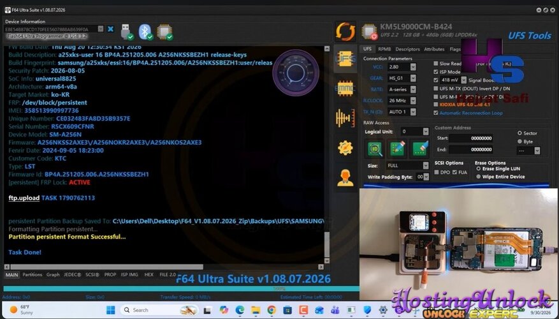Screen dimensions: 559x319
Task: Uncheck the ISP Mode checkbox
Action: [435, 71]
